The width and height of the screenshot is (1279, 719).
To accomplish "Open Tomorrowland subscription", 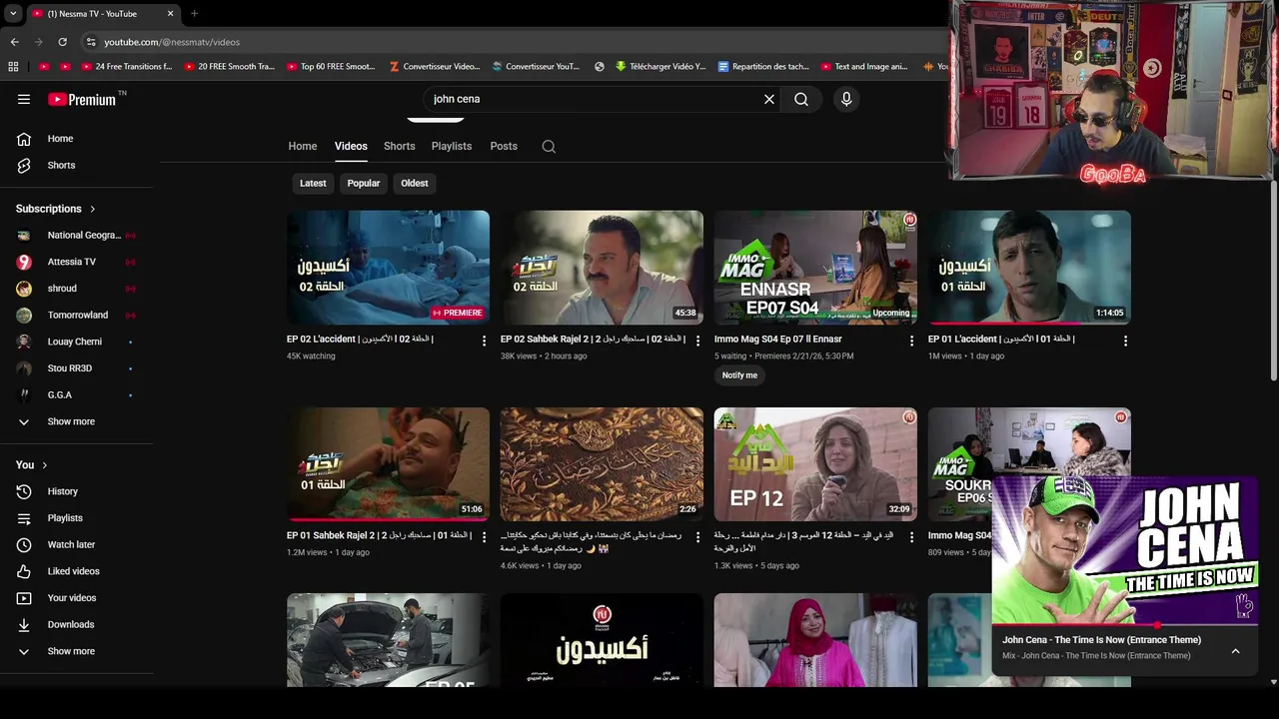I will click(76, 315).
